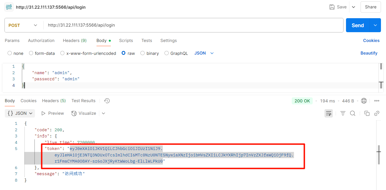This screenshot has height=190, width=386.
Task: Click the response history clock icon
Action: [107, 101]
